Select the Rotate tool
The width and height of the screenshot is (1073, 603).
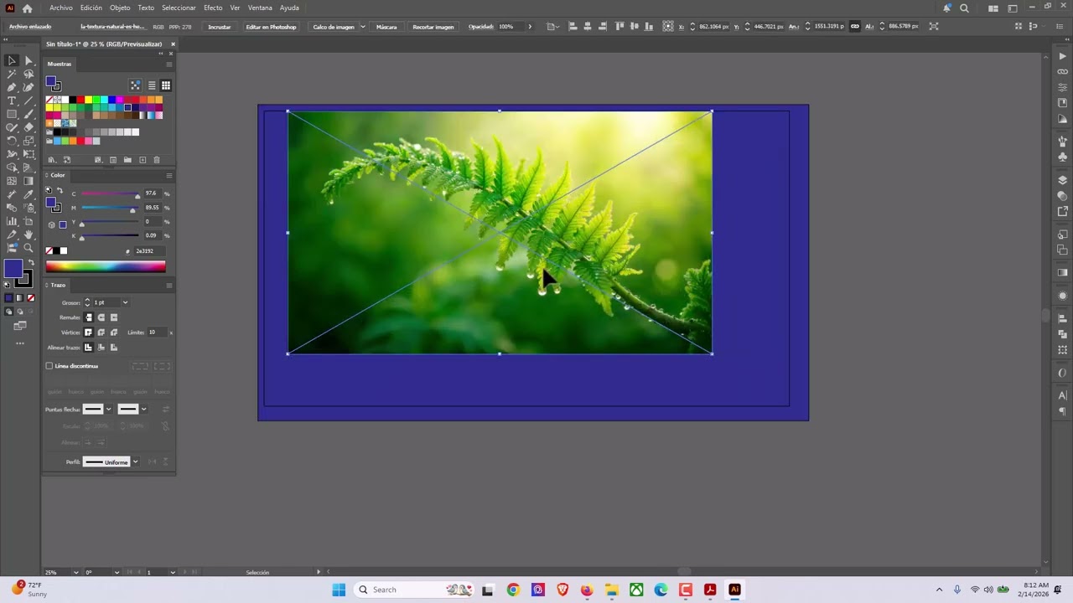click(x=12, y=141)
